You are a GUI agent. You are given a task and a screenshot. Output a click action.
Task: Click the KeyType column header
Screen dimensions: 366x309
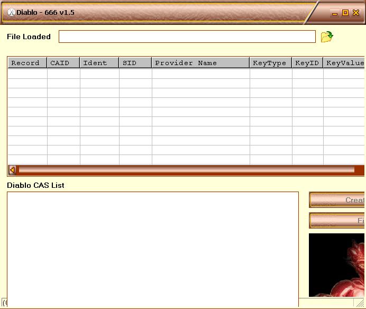pos(271,63)
